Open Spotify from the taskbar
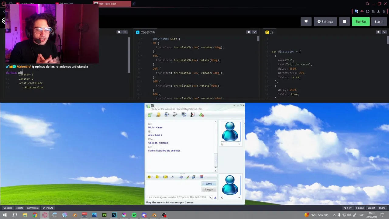Screen dimensions: 389x219 tap(134, 215)
